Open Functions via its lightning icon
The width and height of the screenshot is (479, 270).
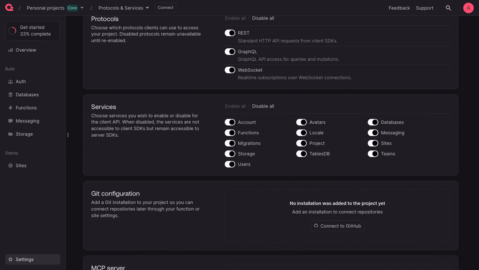tap(10, 108)
